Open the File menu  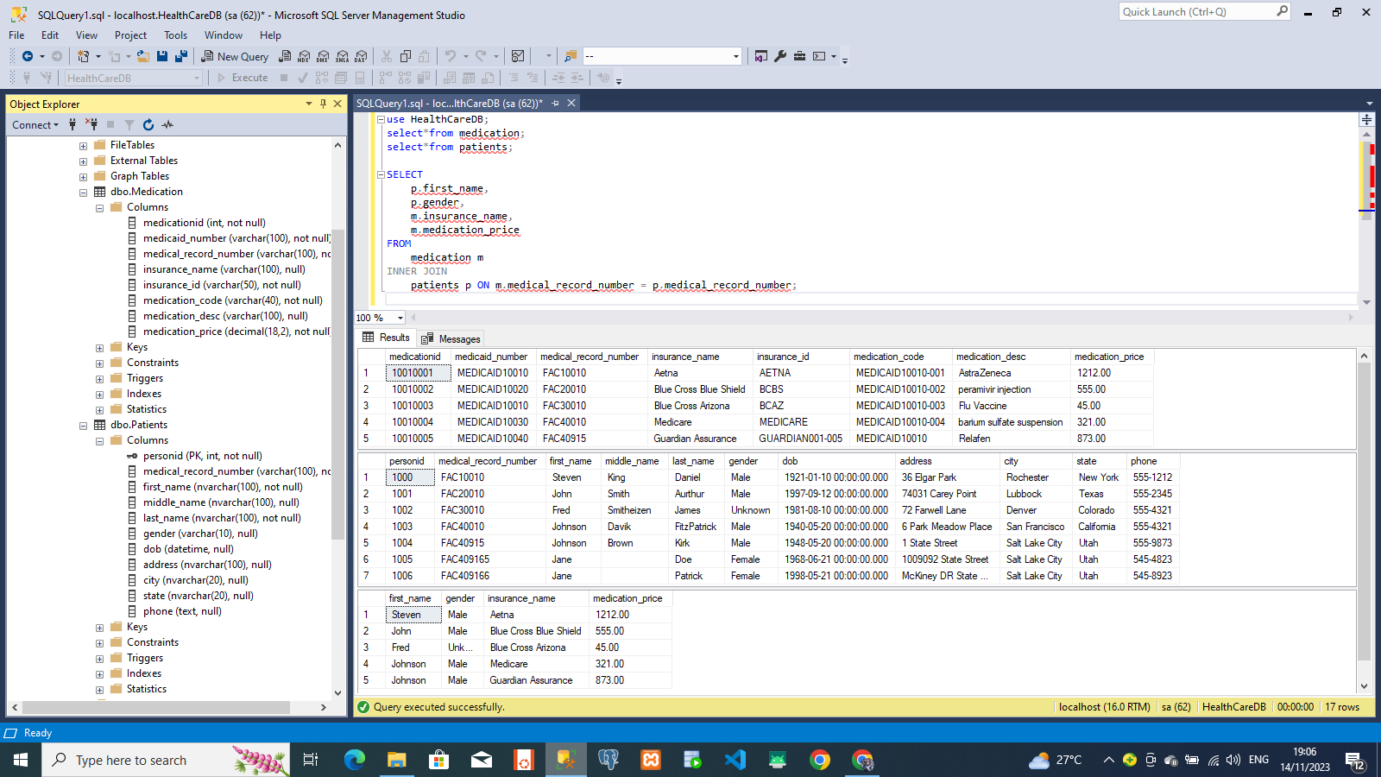pos(16,35)
